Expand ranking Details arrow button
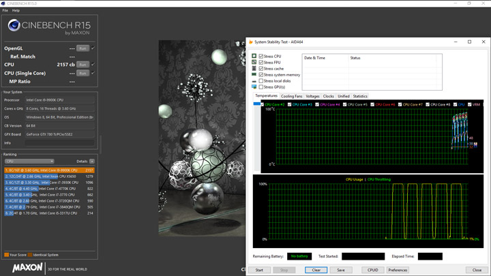Viewport: 491px width, 276px height. coord(92,162)
